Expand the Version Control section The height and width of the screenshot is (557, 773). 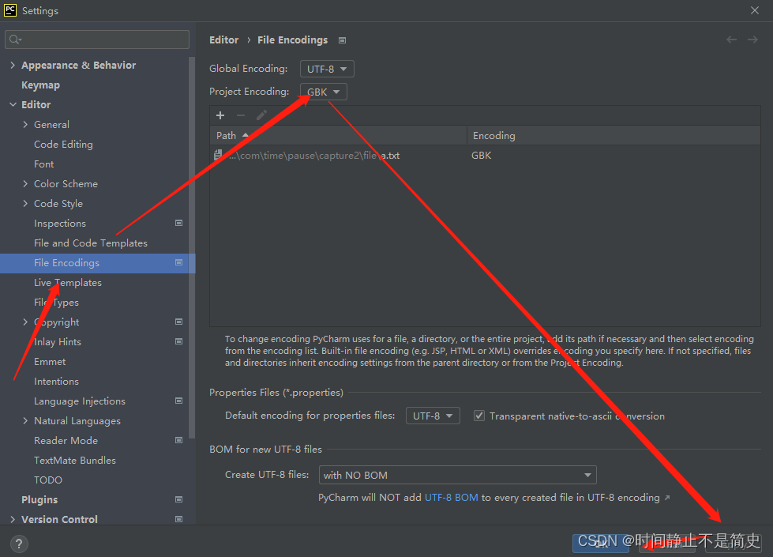coord(13,519)
